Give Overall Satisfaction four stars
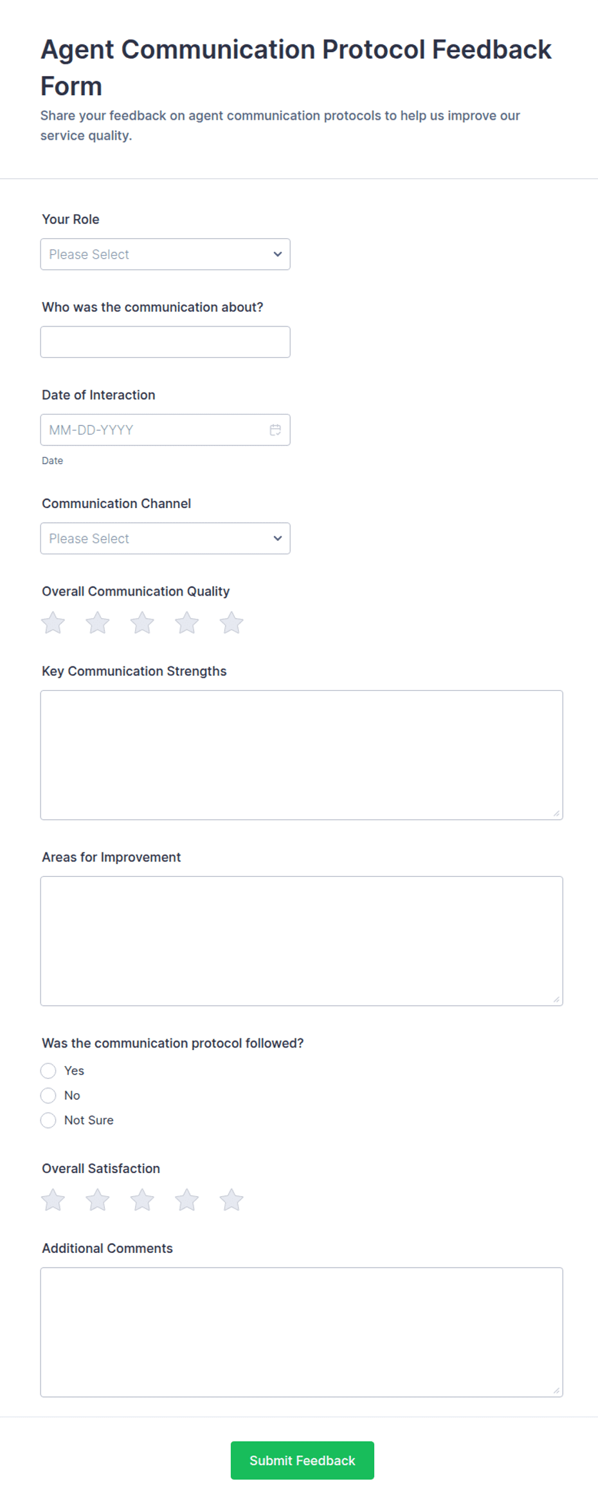Viewport: 598px width, 1511px height. (187, 1200)
